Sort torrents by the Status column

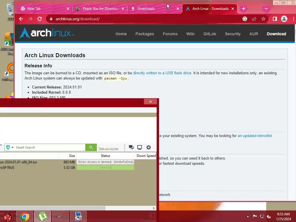[105, 156]
